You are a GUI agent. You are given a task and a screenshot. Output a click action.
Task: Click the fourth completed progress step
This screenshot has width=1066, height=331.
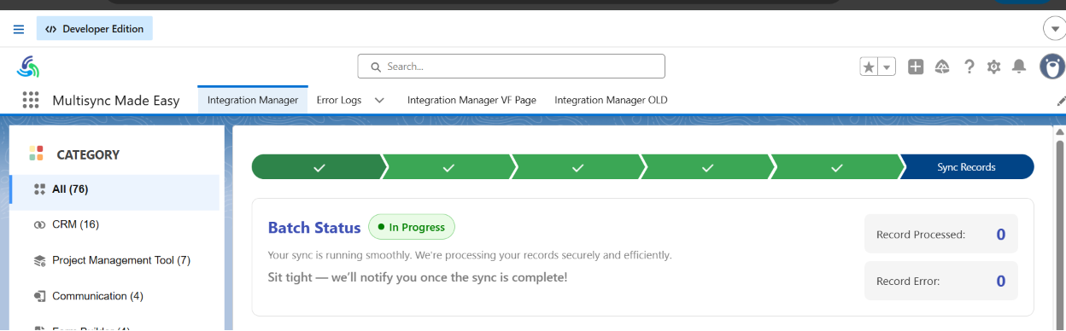coord(707,167)
